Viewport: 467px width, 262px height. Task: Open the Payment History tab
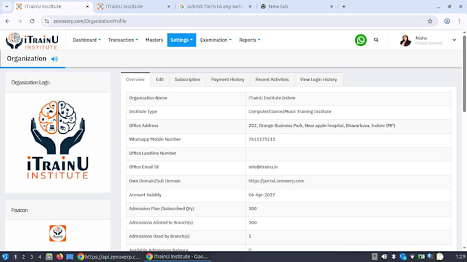[227, 80]
